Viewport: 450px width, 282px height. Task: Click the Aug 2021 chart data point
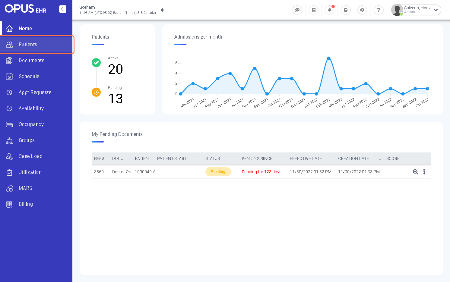[x=255, y=68]
